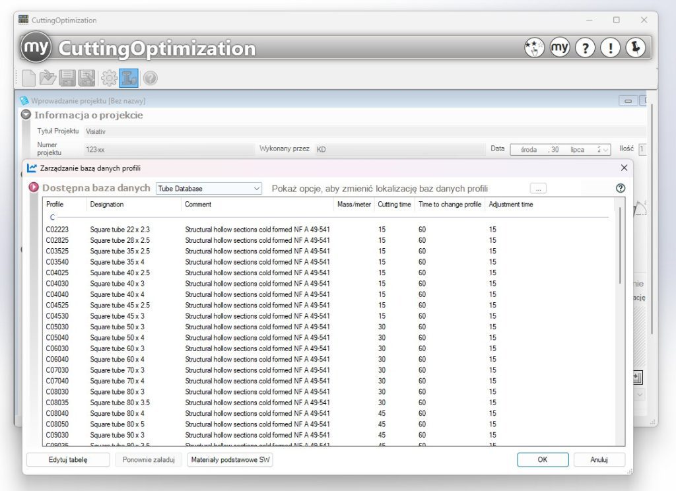Click the round 'my' logo beside the CuttingOptimization title

36,48
